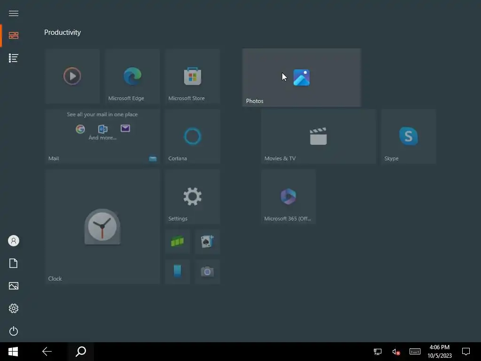Expand the hamburger navigation menu

point(14,13)
